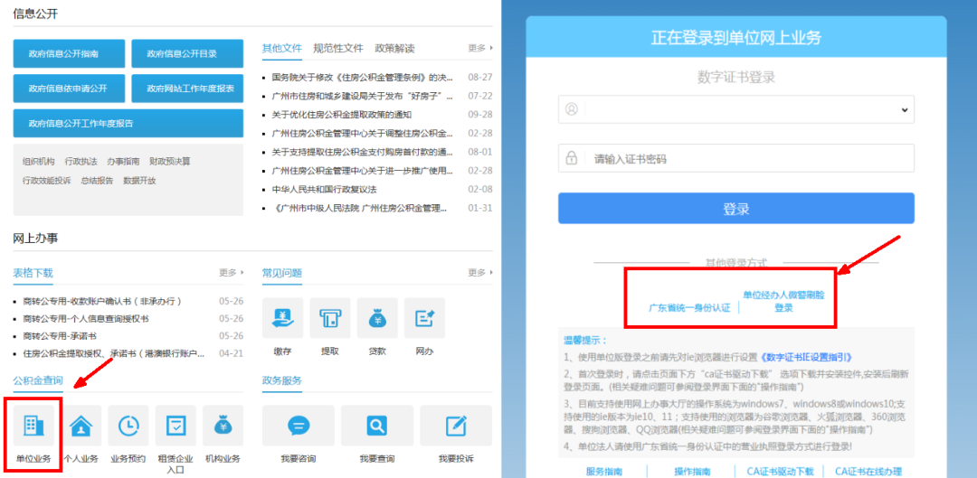Open the 机构业务 money bag icon
The width and height of the screenshot is (977, 478).
click(x=223, y=426)
